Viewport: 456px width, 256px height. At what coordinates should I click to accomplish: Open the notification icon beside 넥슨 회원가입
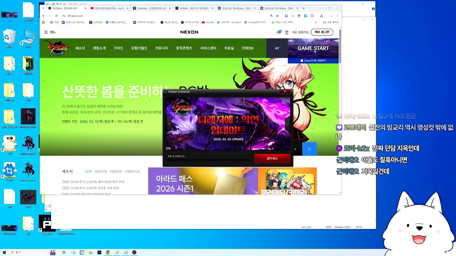click(x=279, y=32)
